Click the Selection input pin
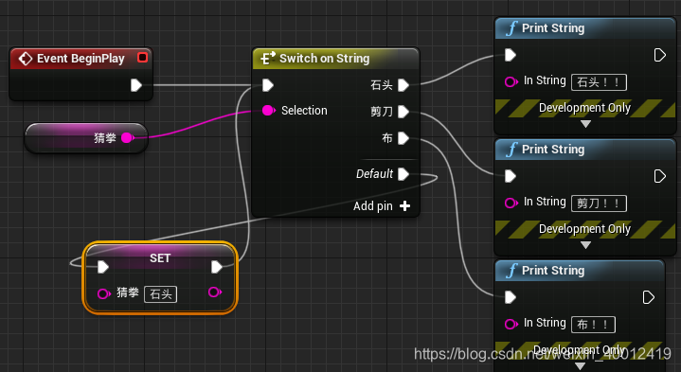The width and height of the screenshot is (681, 372). (x=269, y=110)
